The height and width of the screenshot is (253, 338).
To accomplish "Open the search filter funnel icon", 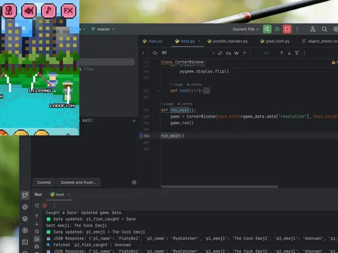I will pyautogui.click(x=297, y=53).
